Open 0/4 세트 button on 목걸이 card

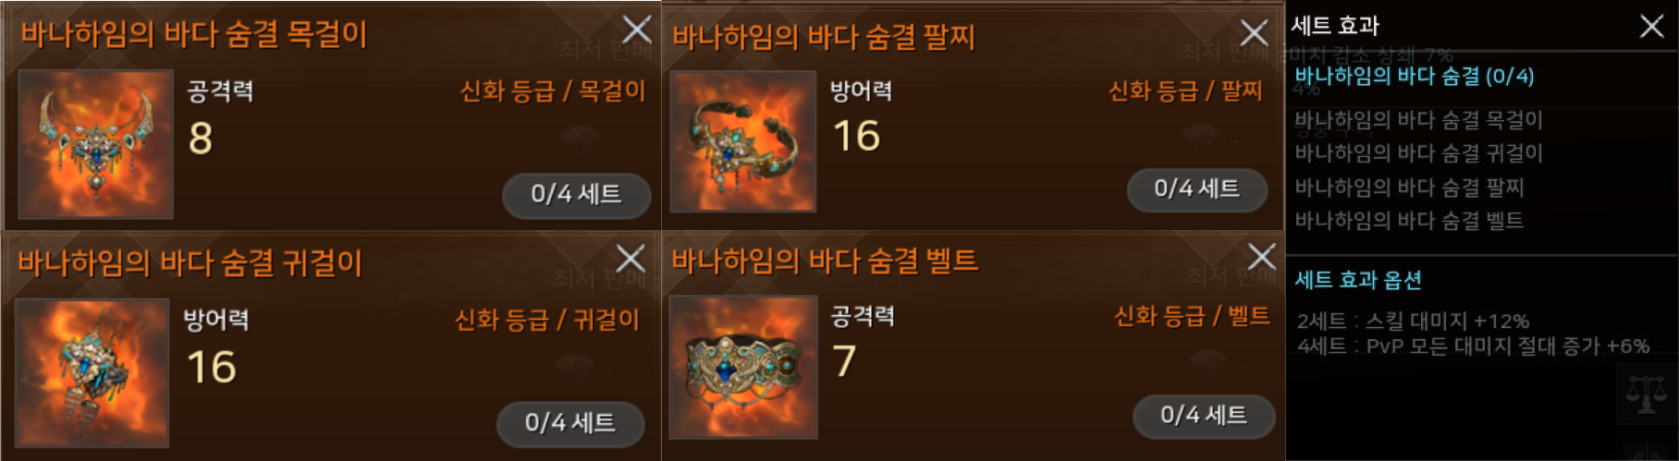(x=576, y=194)
